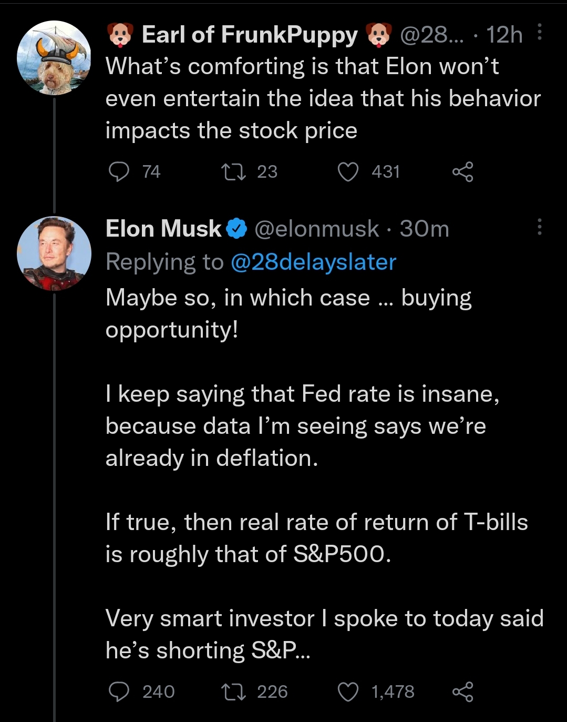Share Earl of FrunkPuppy's tweet
Viewport: 567px width, 722px height.
pyautogui.click(x=462, y=172)
